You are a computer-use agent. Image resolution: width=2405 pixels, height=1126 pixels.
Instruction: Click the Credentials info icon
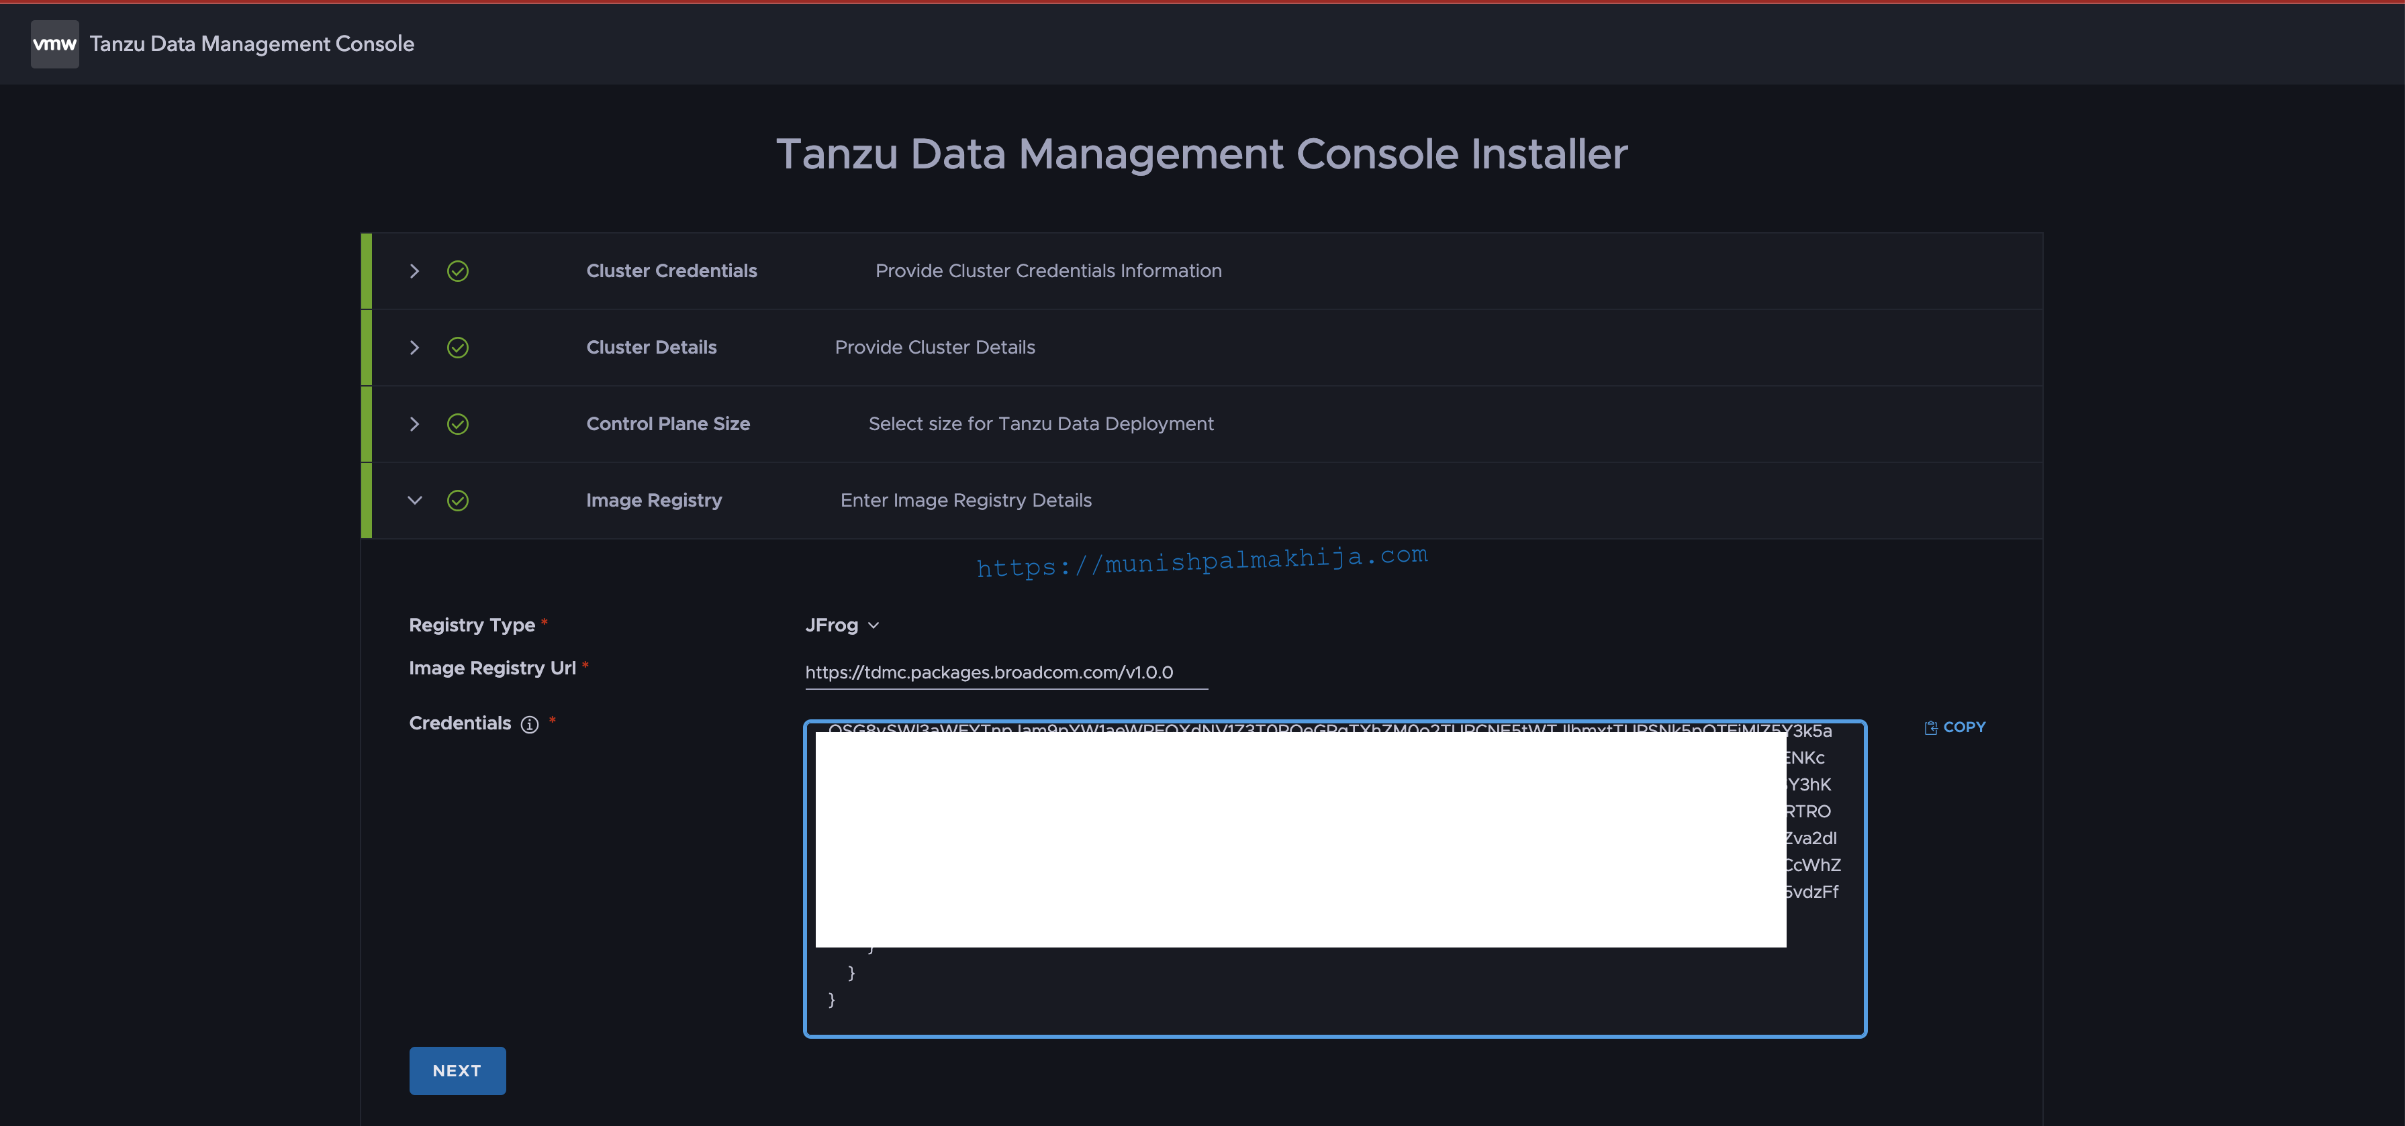tap(529, 725)
